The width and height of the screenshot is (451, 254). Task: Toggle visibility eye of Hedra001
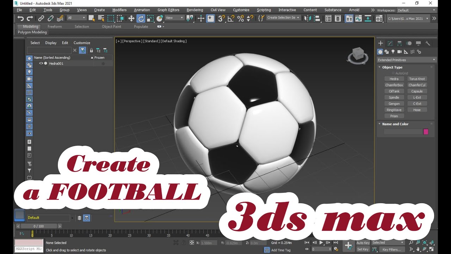click(41, 64)
